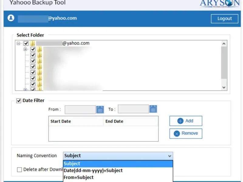This screenshot has height=182, width=243.
Task: Log out of the Yahoo account
Action: point(224,19)
